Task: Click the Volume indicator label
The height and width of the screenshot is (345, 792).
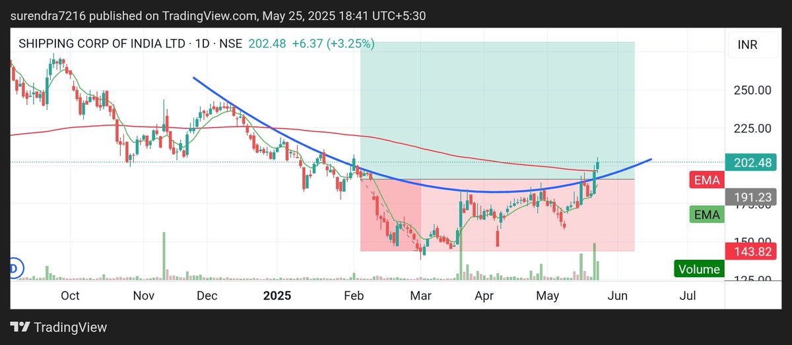Action: [x=699, y=269]
